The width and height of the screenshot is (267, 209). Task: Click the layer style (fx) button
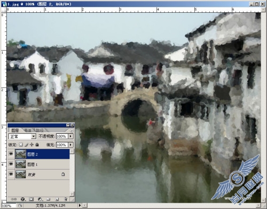coord(22,199)
